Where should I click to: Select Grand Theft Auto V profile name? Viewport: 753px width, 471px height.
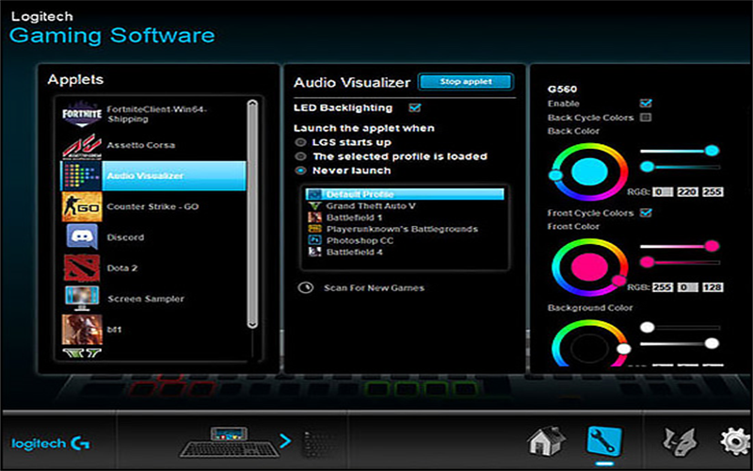point(371,205)
